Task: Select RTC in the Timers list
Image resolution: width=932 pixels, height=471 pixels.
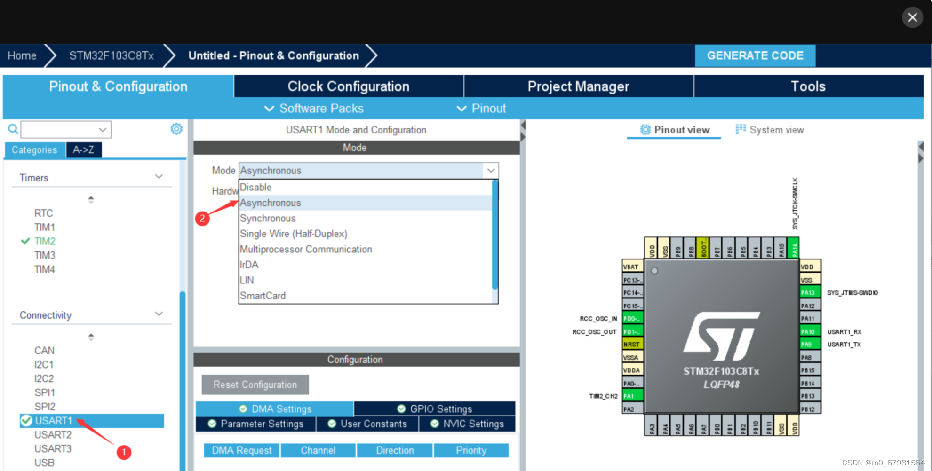Action: click(x=44, y=213)
